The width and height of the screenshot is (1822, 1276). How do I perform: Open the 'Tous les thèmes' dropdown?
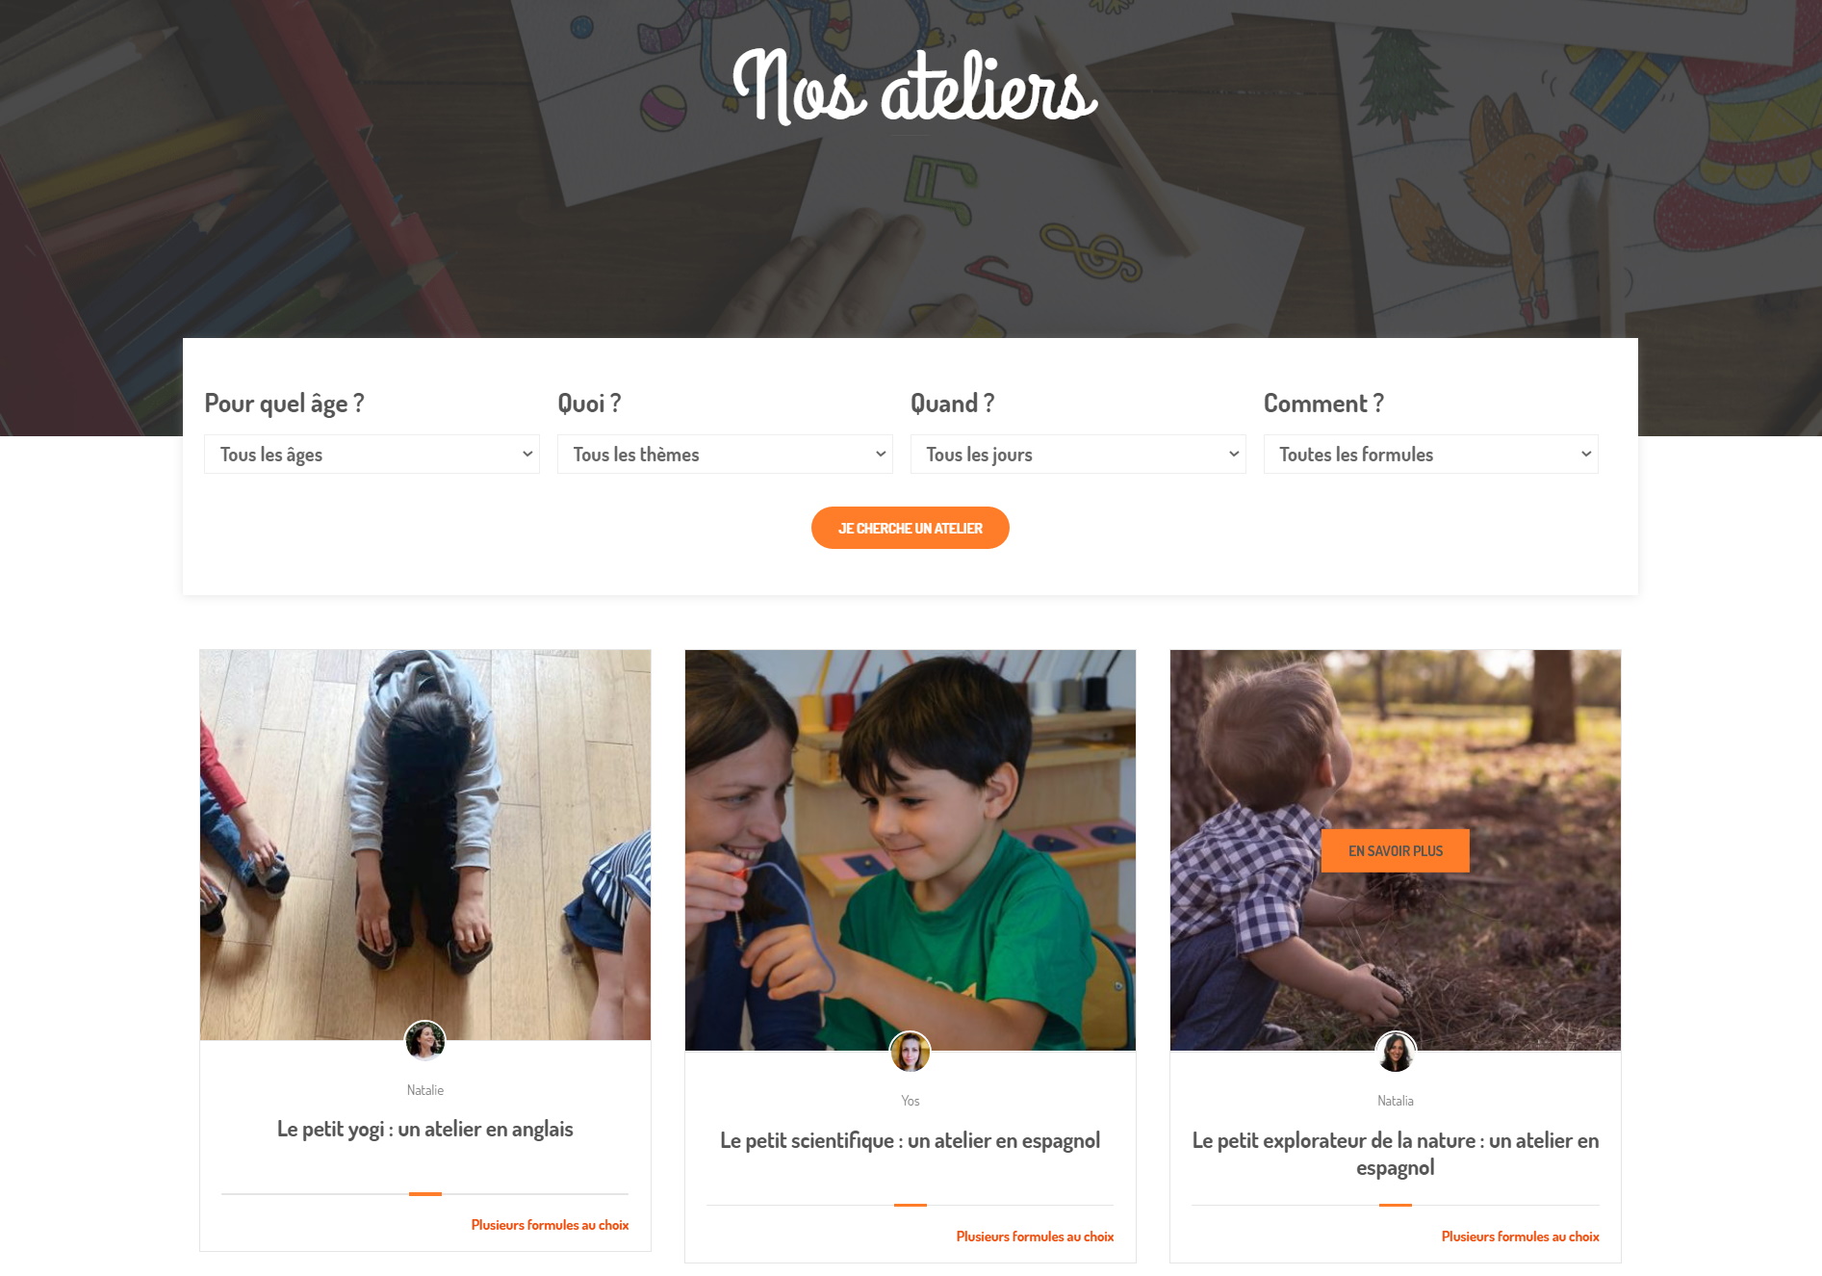725,455
